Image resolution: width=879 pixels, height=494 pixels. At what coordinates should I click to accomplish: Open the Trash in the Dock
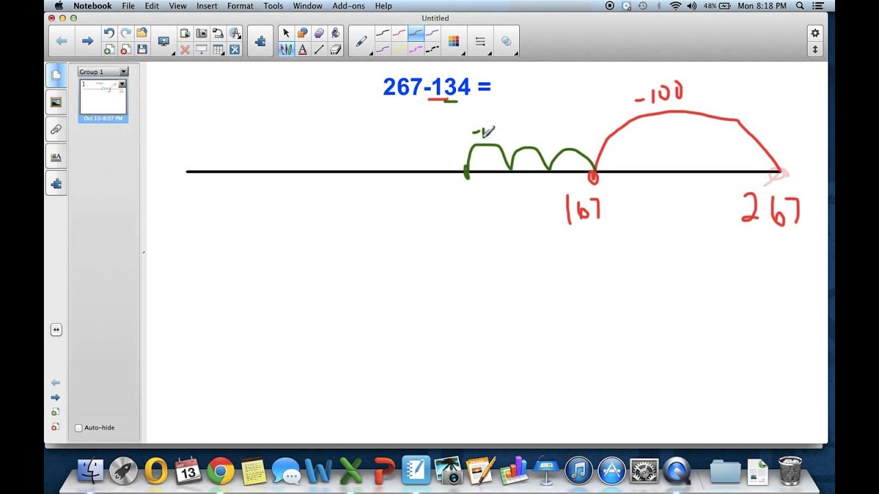coord(790,471)
